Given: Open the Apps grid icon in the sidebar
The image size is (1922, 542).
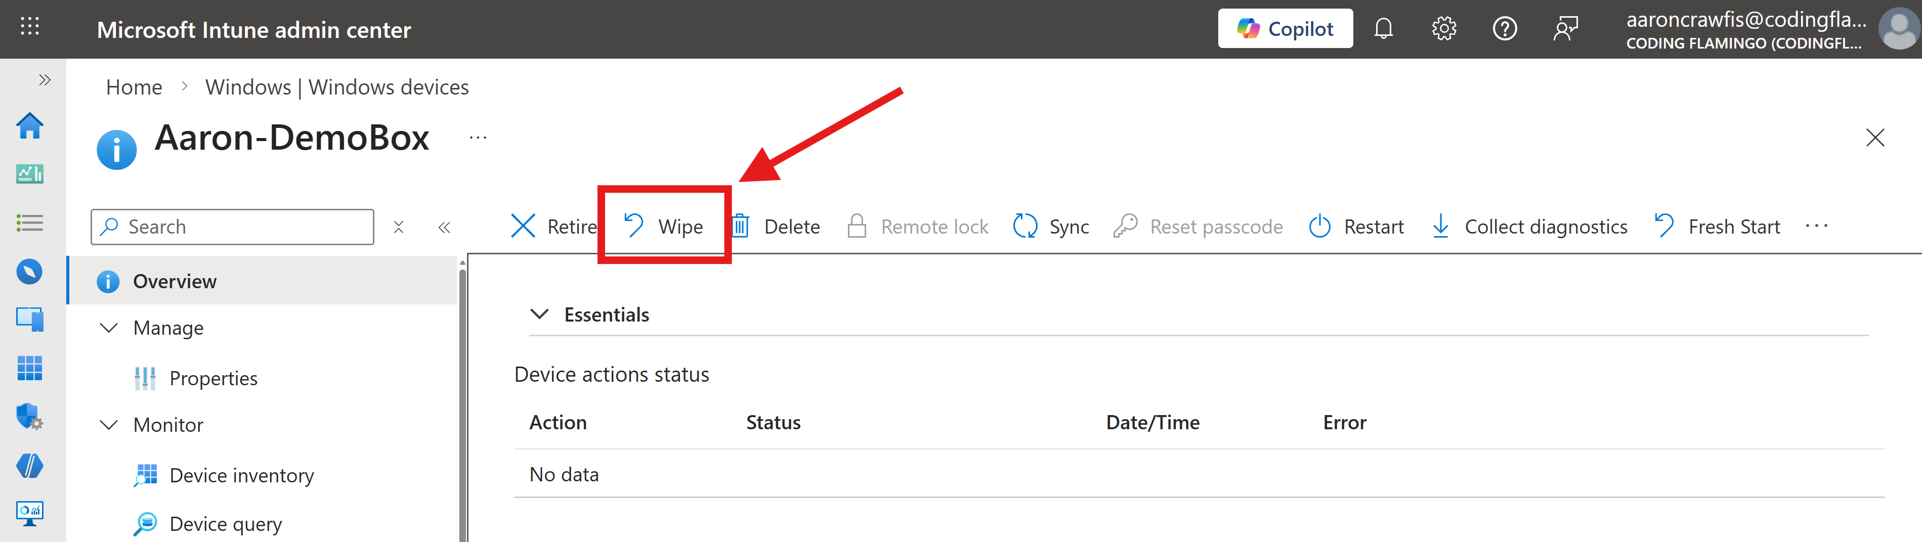Looking at the screenshot, I should click(x=30, y=368).
